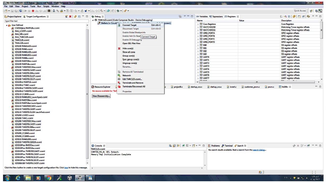The image size is (326, 183).
Task: Switch to the Problems tab
Action: (214, 146)
